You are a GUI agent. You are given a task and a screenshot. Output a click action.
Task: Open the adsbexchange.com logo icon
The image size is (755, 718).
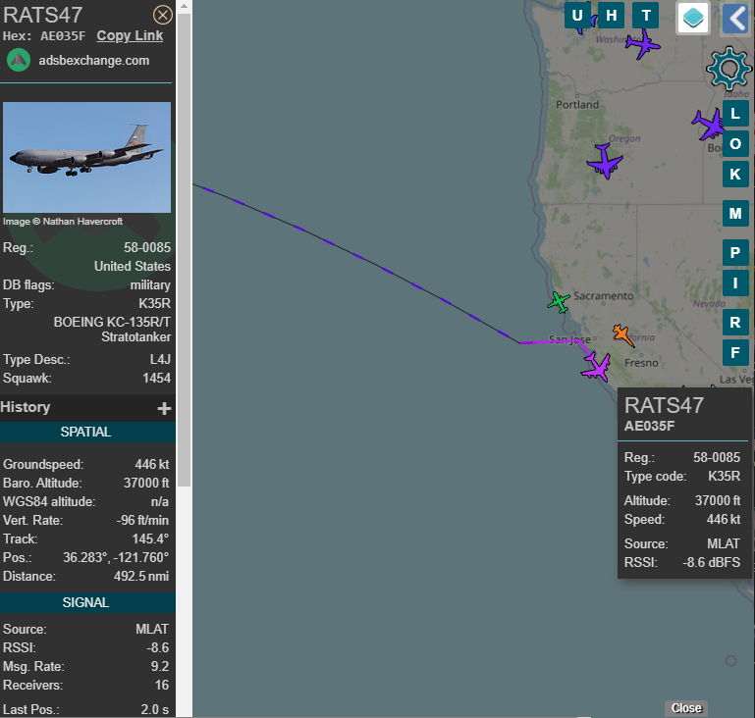(x=19, y=61)
